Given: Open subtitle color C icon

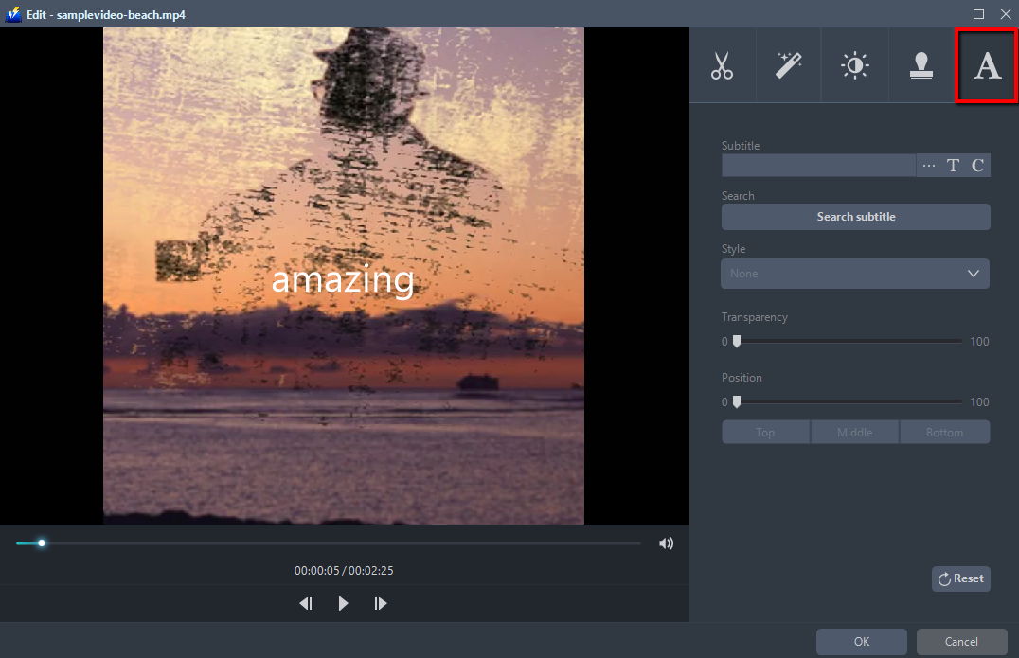Looking at the screenshot, I should [977, 166].
